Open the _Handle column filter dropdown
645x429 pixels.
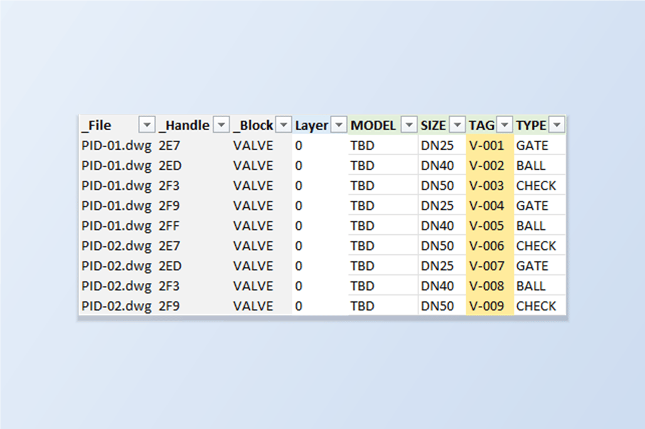tap(221, 125)
